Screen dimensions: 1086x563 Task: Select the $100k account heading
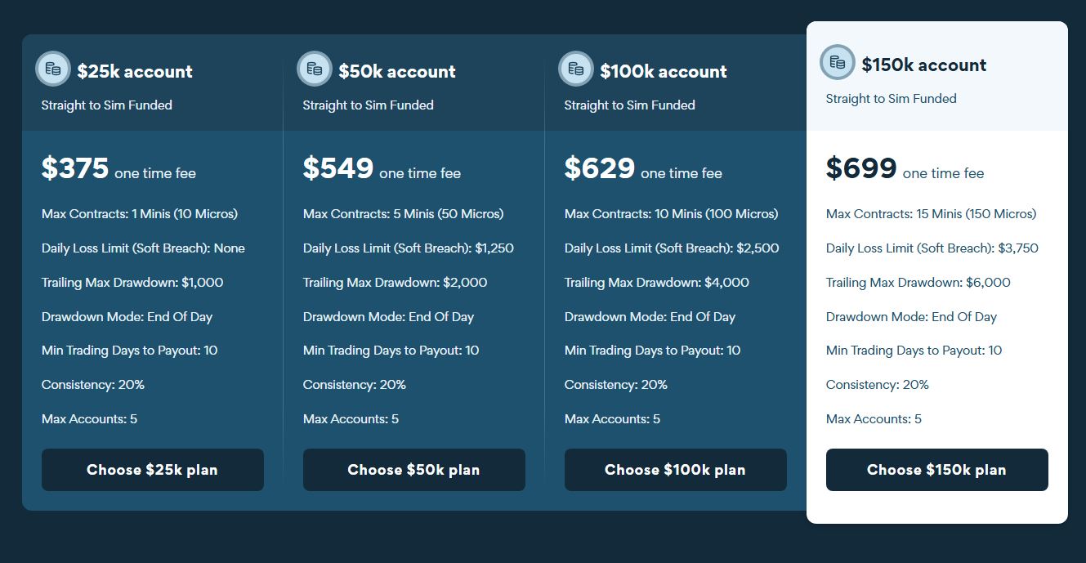(x=664, y=72)
